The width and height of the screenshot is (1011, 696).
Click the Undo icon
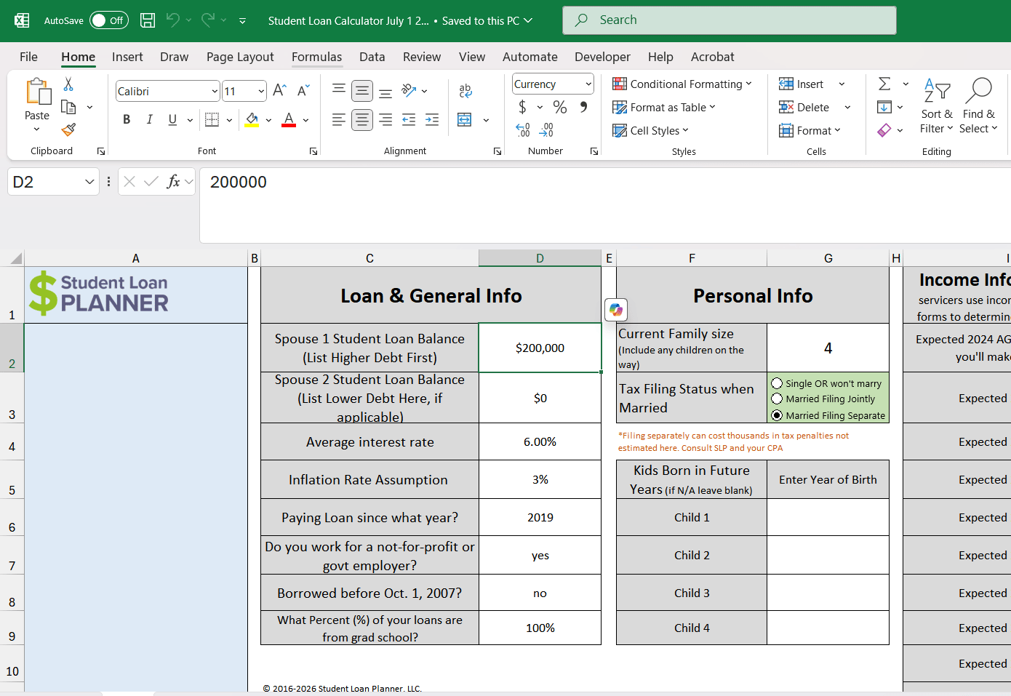pyautogui.click(x=172, y=20)
